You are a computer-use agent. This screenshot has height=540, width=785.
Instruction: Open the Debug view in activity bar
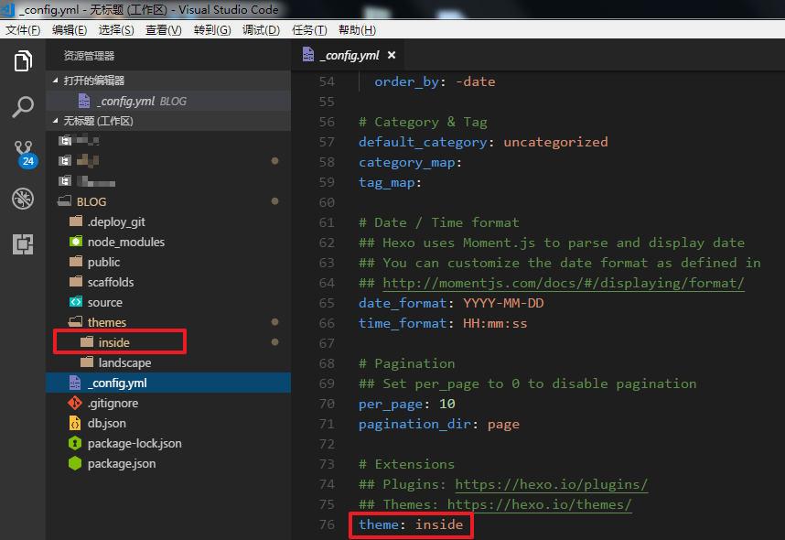pyautogui.click(x=23, y=199)
